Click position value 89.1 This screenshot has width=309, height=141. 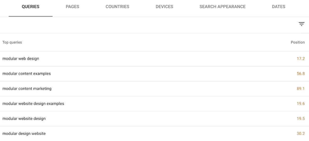301,89
